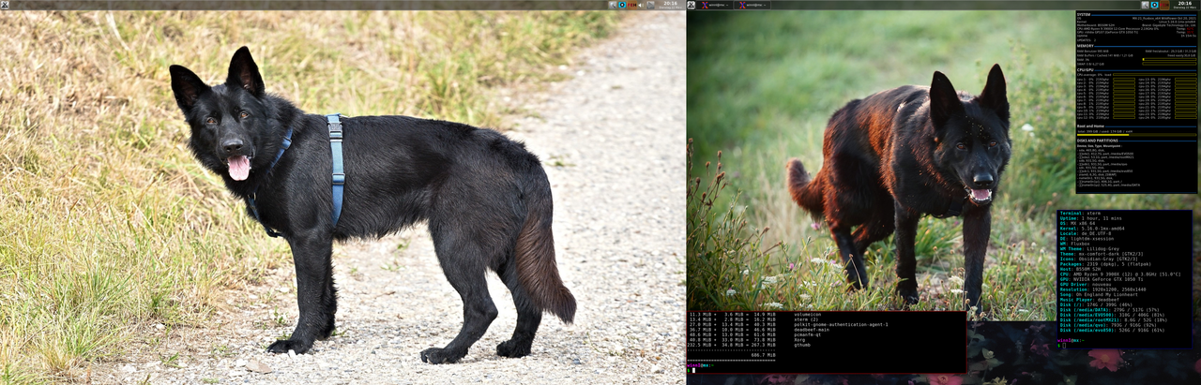Click the 'Song: Oh England My Lionheart' line
This screenshot has height=385, width=1201.
pyautogui.click(x=1099, y=294)
